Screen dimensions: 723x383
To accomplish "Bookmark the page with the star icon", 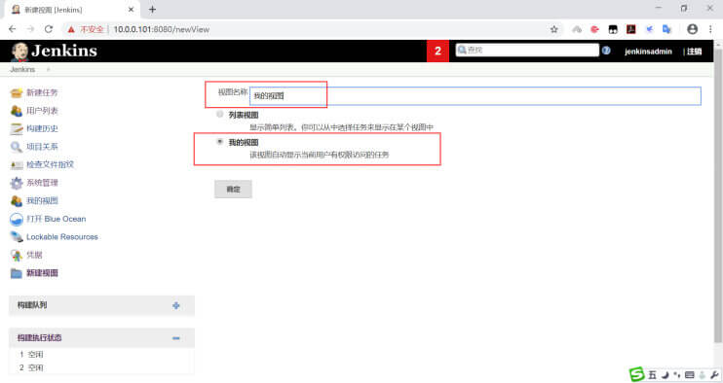I will [553, 29].
